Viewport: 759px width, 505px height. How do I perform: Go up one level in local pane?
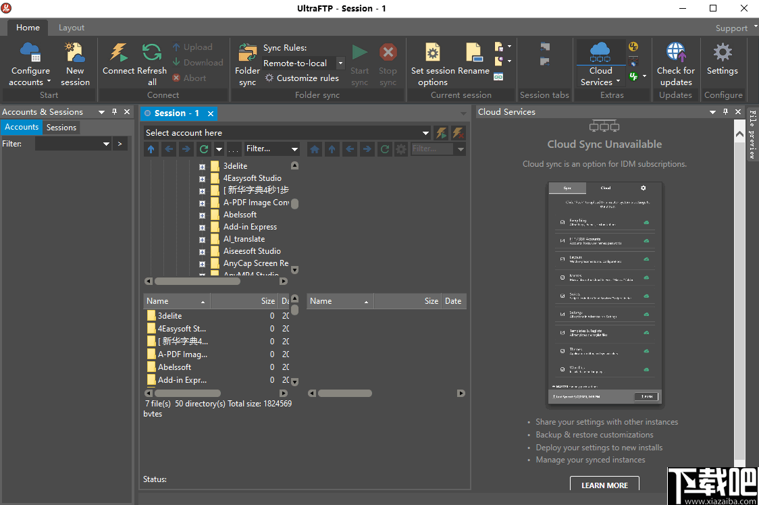[151, 149]
